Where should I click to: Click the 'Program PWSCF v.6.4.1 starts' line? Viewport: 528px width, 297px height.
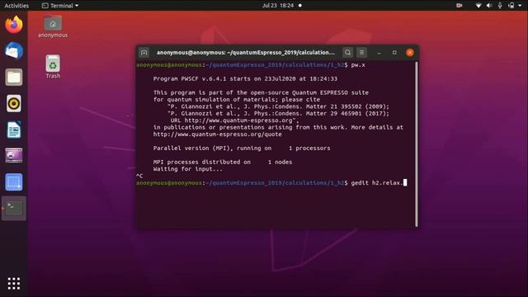point(245,79)
